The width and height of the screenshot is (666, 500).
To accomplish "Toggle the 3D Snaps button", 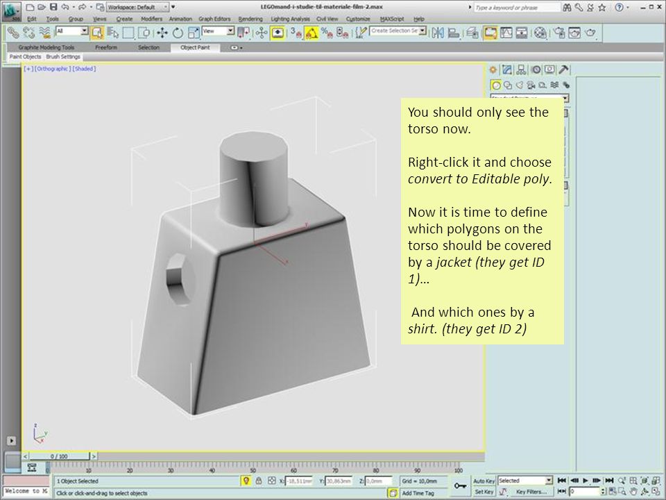I will (x=296, y=33).
